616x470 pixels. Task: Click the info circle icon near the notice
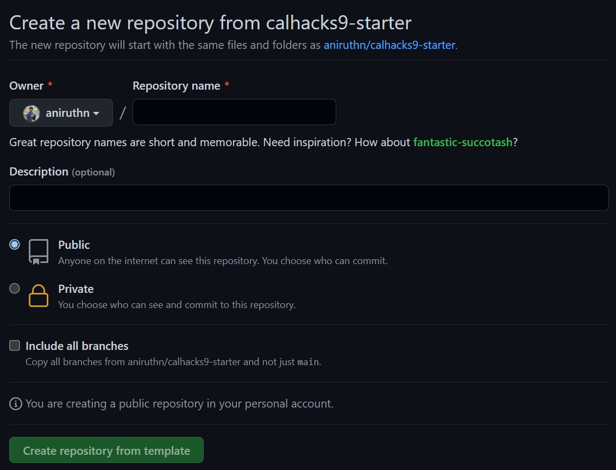[15, 403]
